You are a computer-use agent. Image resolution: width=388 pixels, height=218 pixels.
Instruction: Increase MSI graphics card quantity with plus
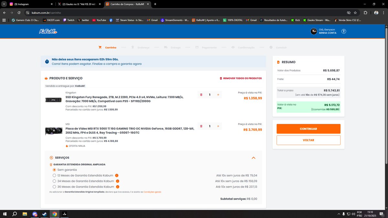[218, 126]
